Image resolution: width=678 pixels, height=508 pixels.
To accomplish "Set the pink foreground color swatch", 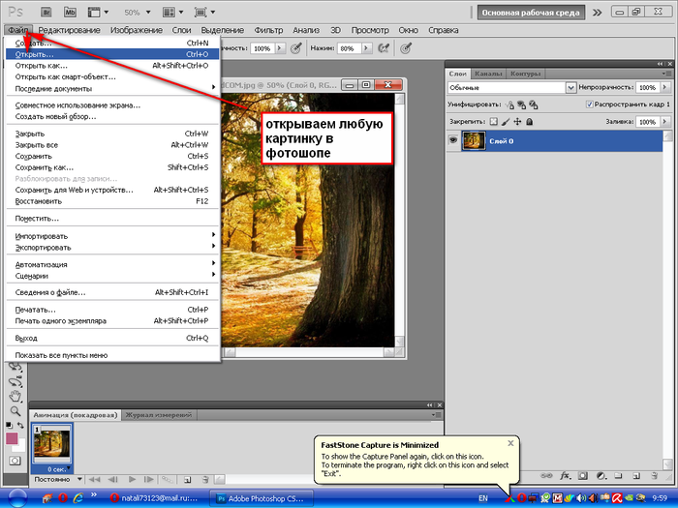I will (x=12, y=438).
